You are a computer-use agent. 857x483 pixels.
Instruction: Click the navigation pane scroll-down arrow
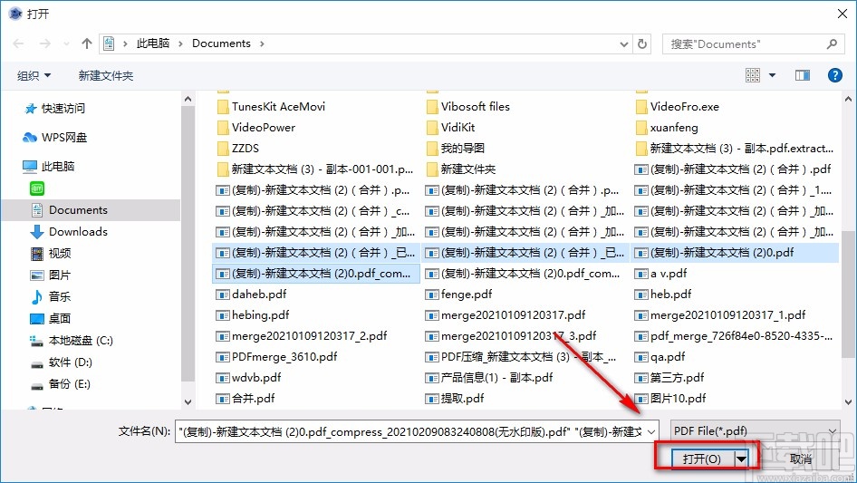188,402
